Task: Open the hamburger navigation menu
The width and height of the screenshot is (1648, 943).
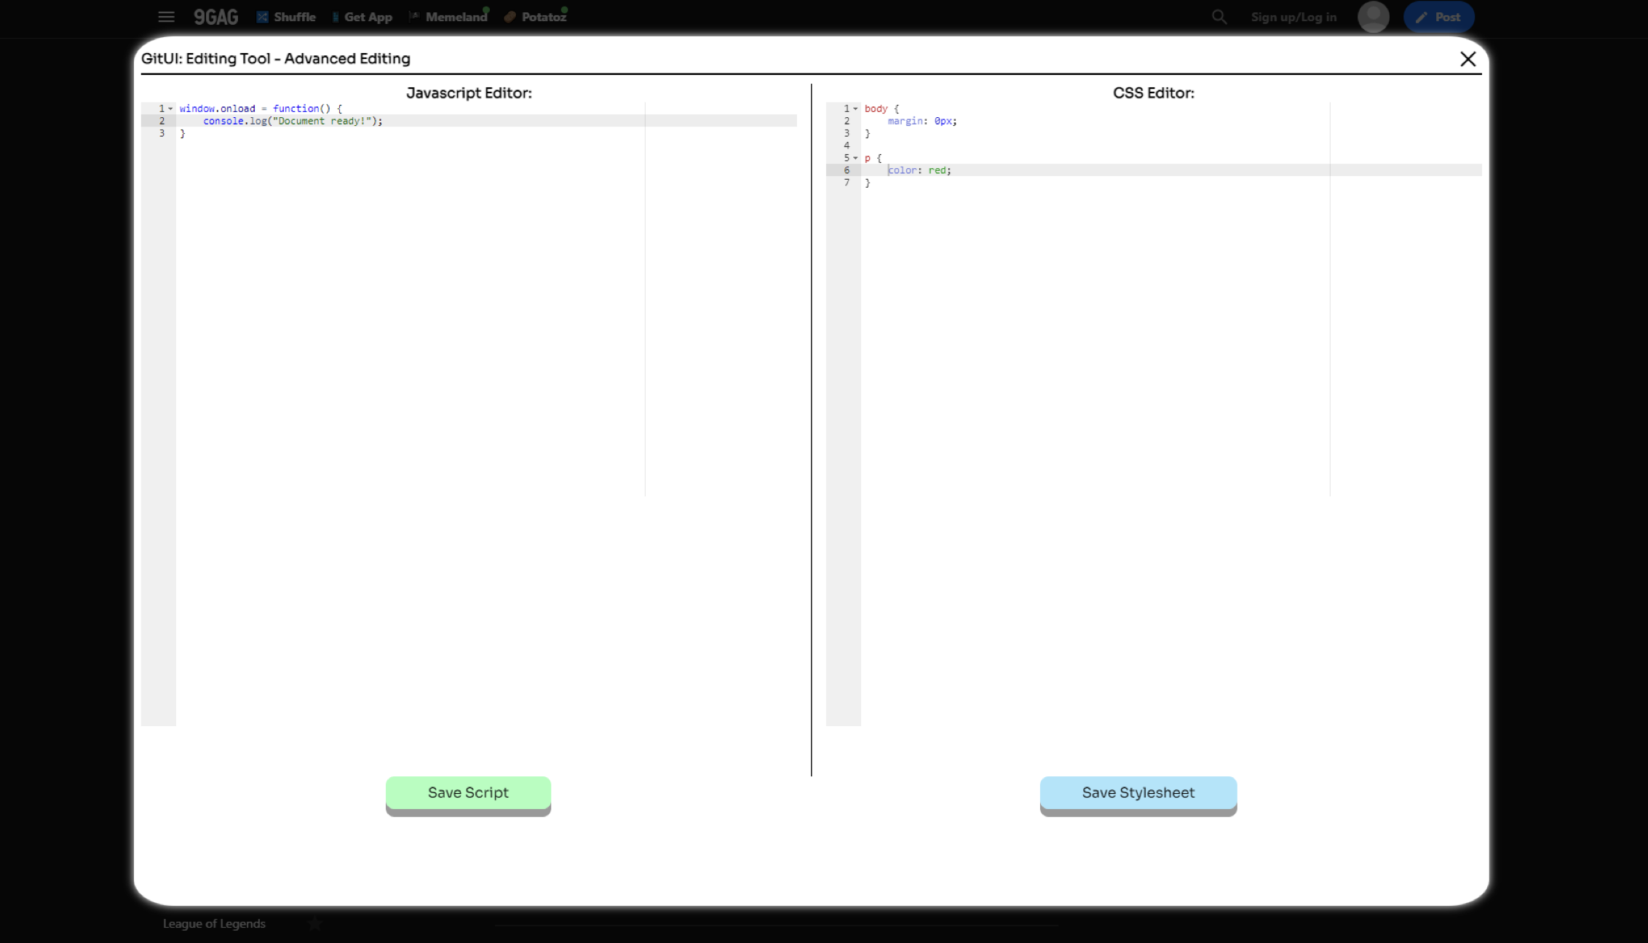Action: [166, 17]
